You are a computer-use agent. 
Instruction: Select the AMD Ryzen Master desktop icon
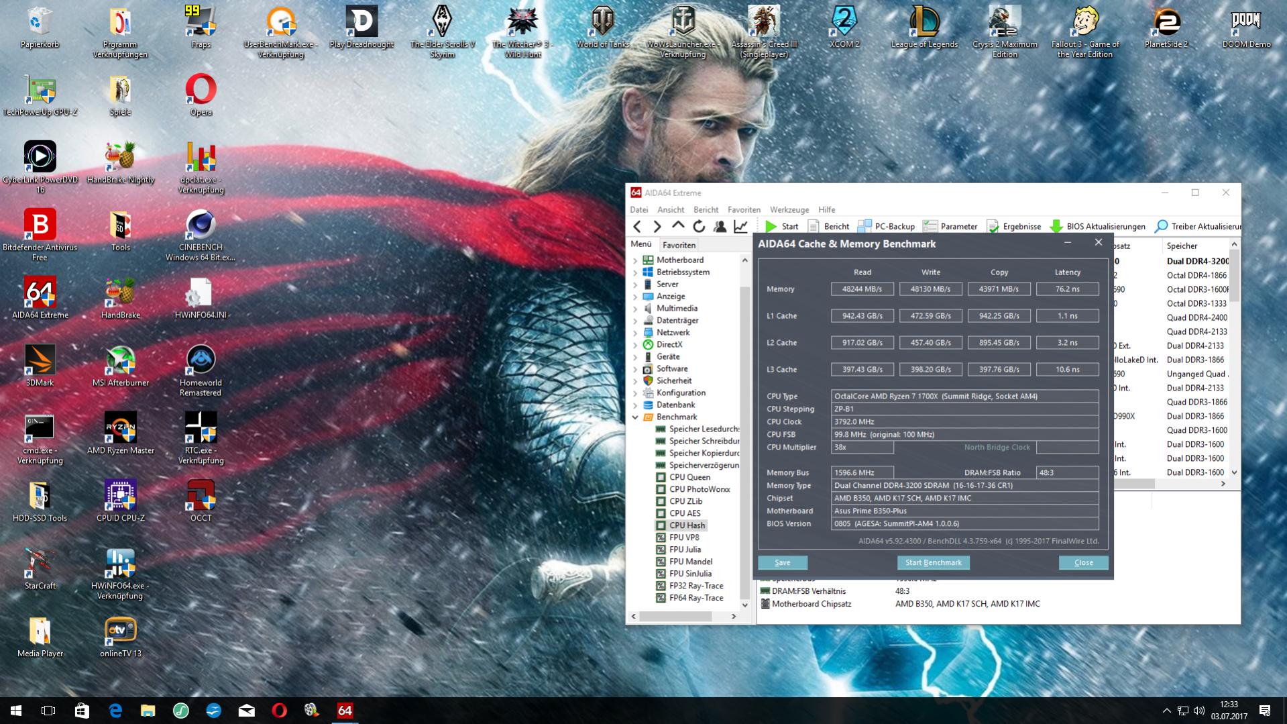point(121,434)
